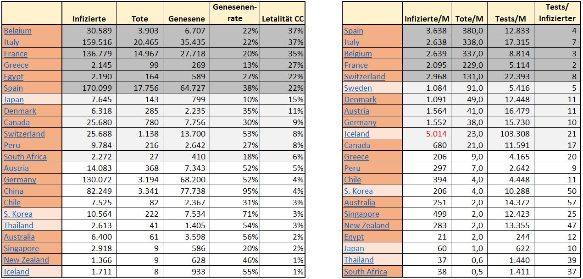The height and width of the screenshot is (279, 583).
Task: Open the Belgium link in left table
Action: tap(18, 31)
